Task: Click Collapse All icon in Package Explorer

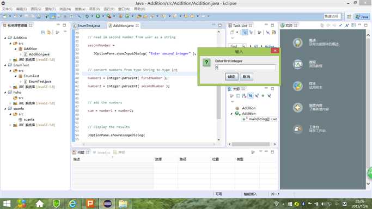Action: (42, 32)
